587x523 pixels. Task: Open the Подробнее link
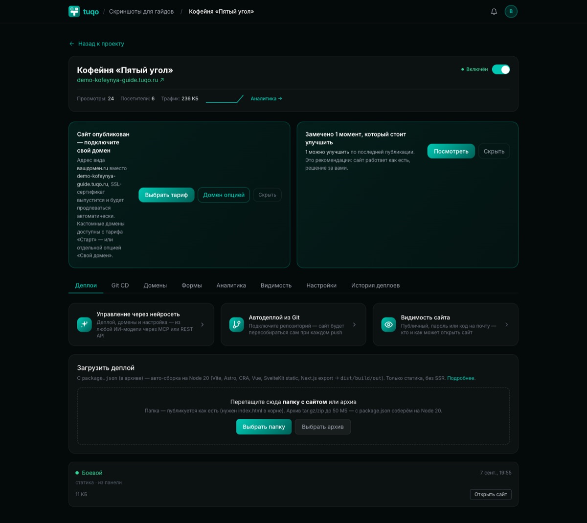pos(461,378)
